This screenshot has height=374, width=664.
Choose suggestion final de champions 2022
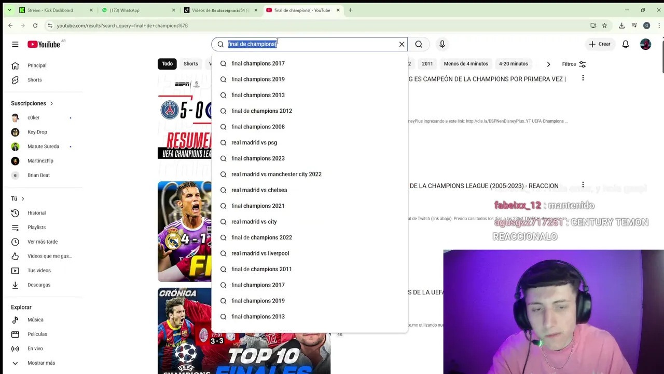click(310, 238)
